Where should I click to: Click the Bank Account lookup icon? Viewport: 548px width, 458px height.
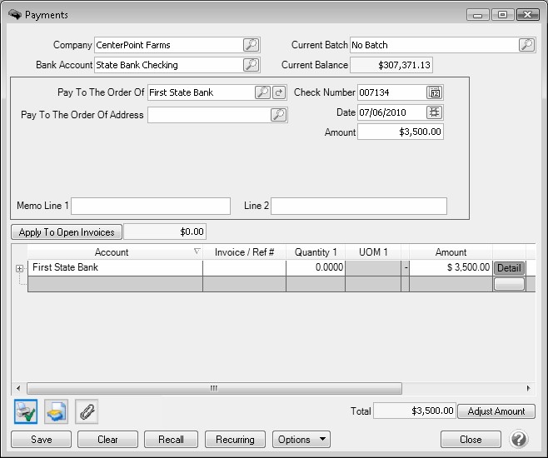click(251, 65)
